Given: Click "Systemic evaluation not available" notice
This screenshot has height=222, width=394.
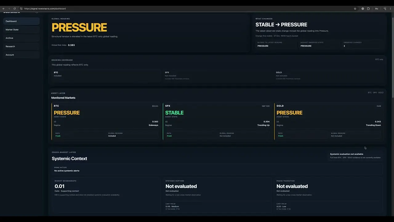Looking at the screenshot, I should click(x=347, y=154).
